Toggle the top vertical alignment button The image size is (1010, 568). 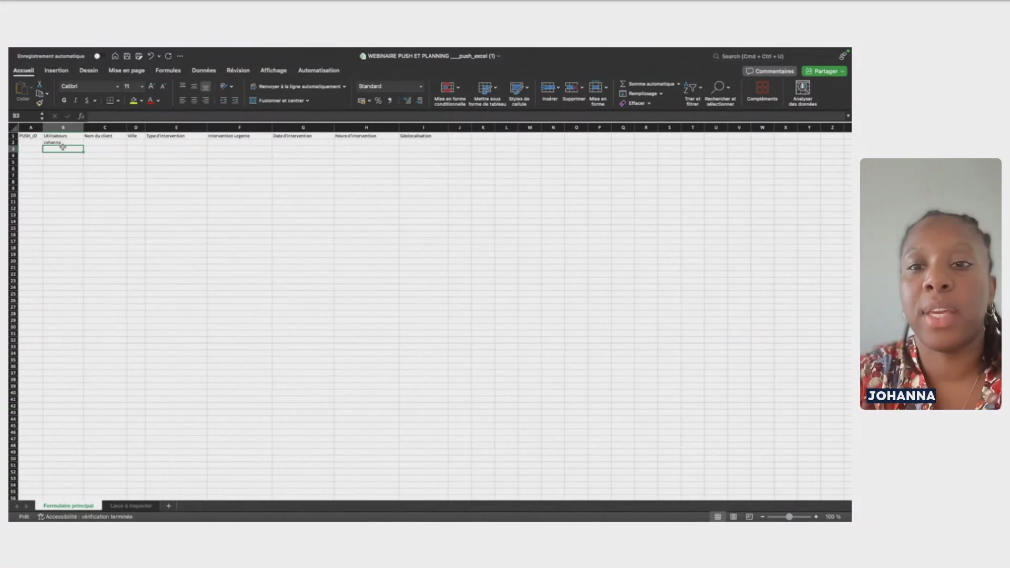coord(183,86)
